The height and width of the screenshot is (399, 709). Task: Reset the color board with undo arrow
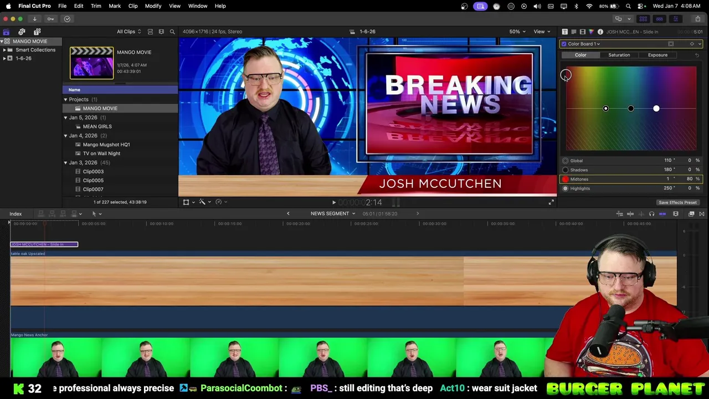click(697, 55)
